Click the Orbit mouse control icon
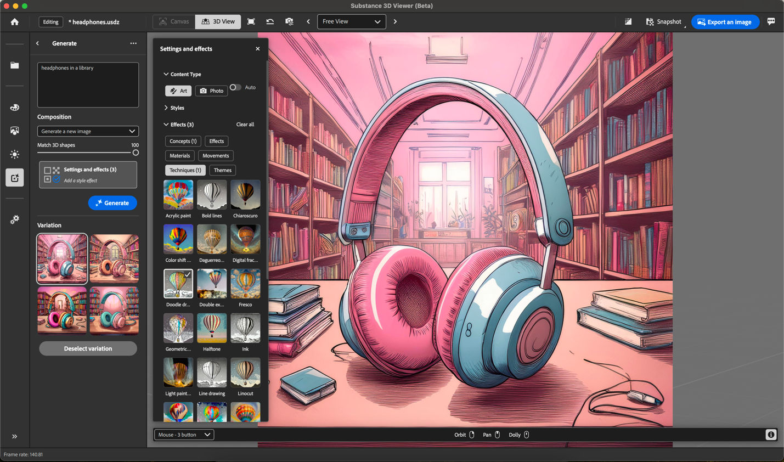The width and height of the screenshot is (784, 462). [x=472, y=435]
